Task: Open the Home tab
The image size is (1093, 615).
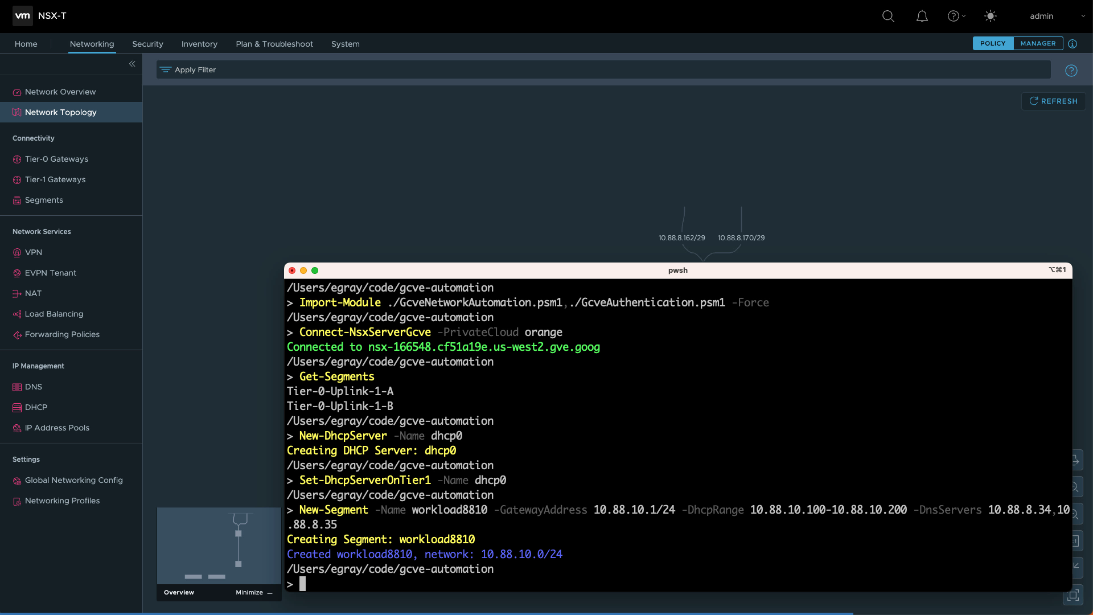Action: [x=26, y=44]
